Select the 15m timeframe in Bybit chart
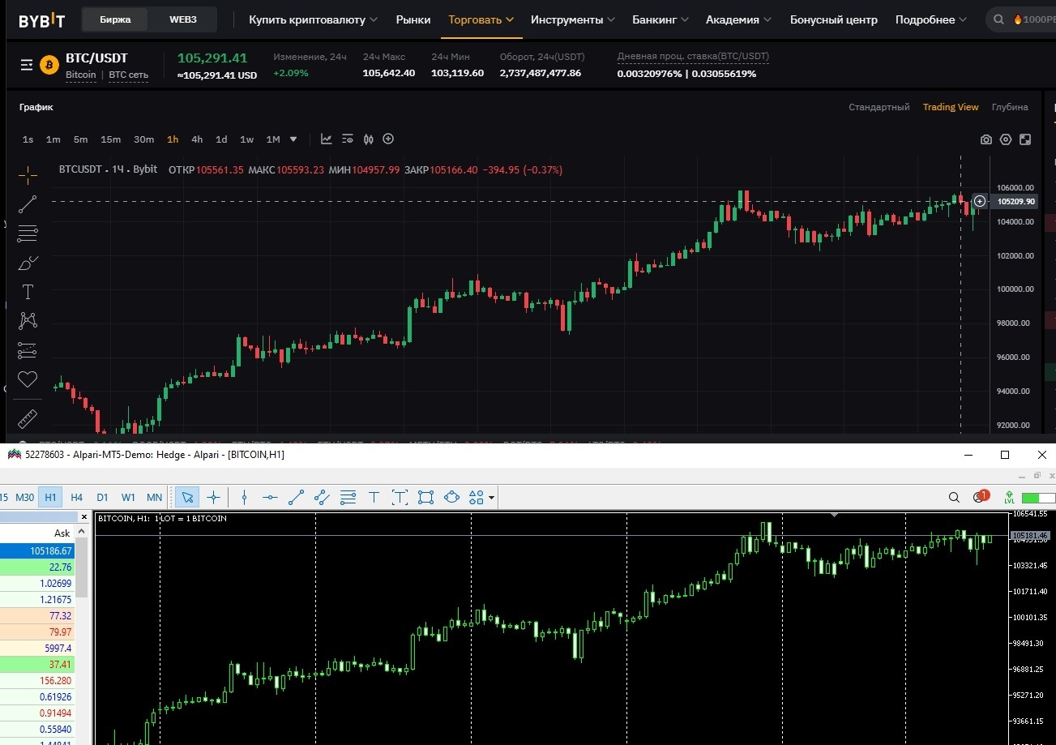The height and width of the screenshot is (745, 1056). click(x=110, y=139)
